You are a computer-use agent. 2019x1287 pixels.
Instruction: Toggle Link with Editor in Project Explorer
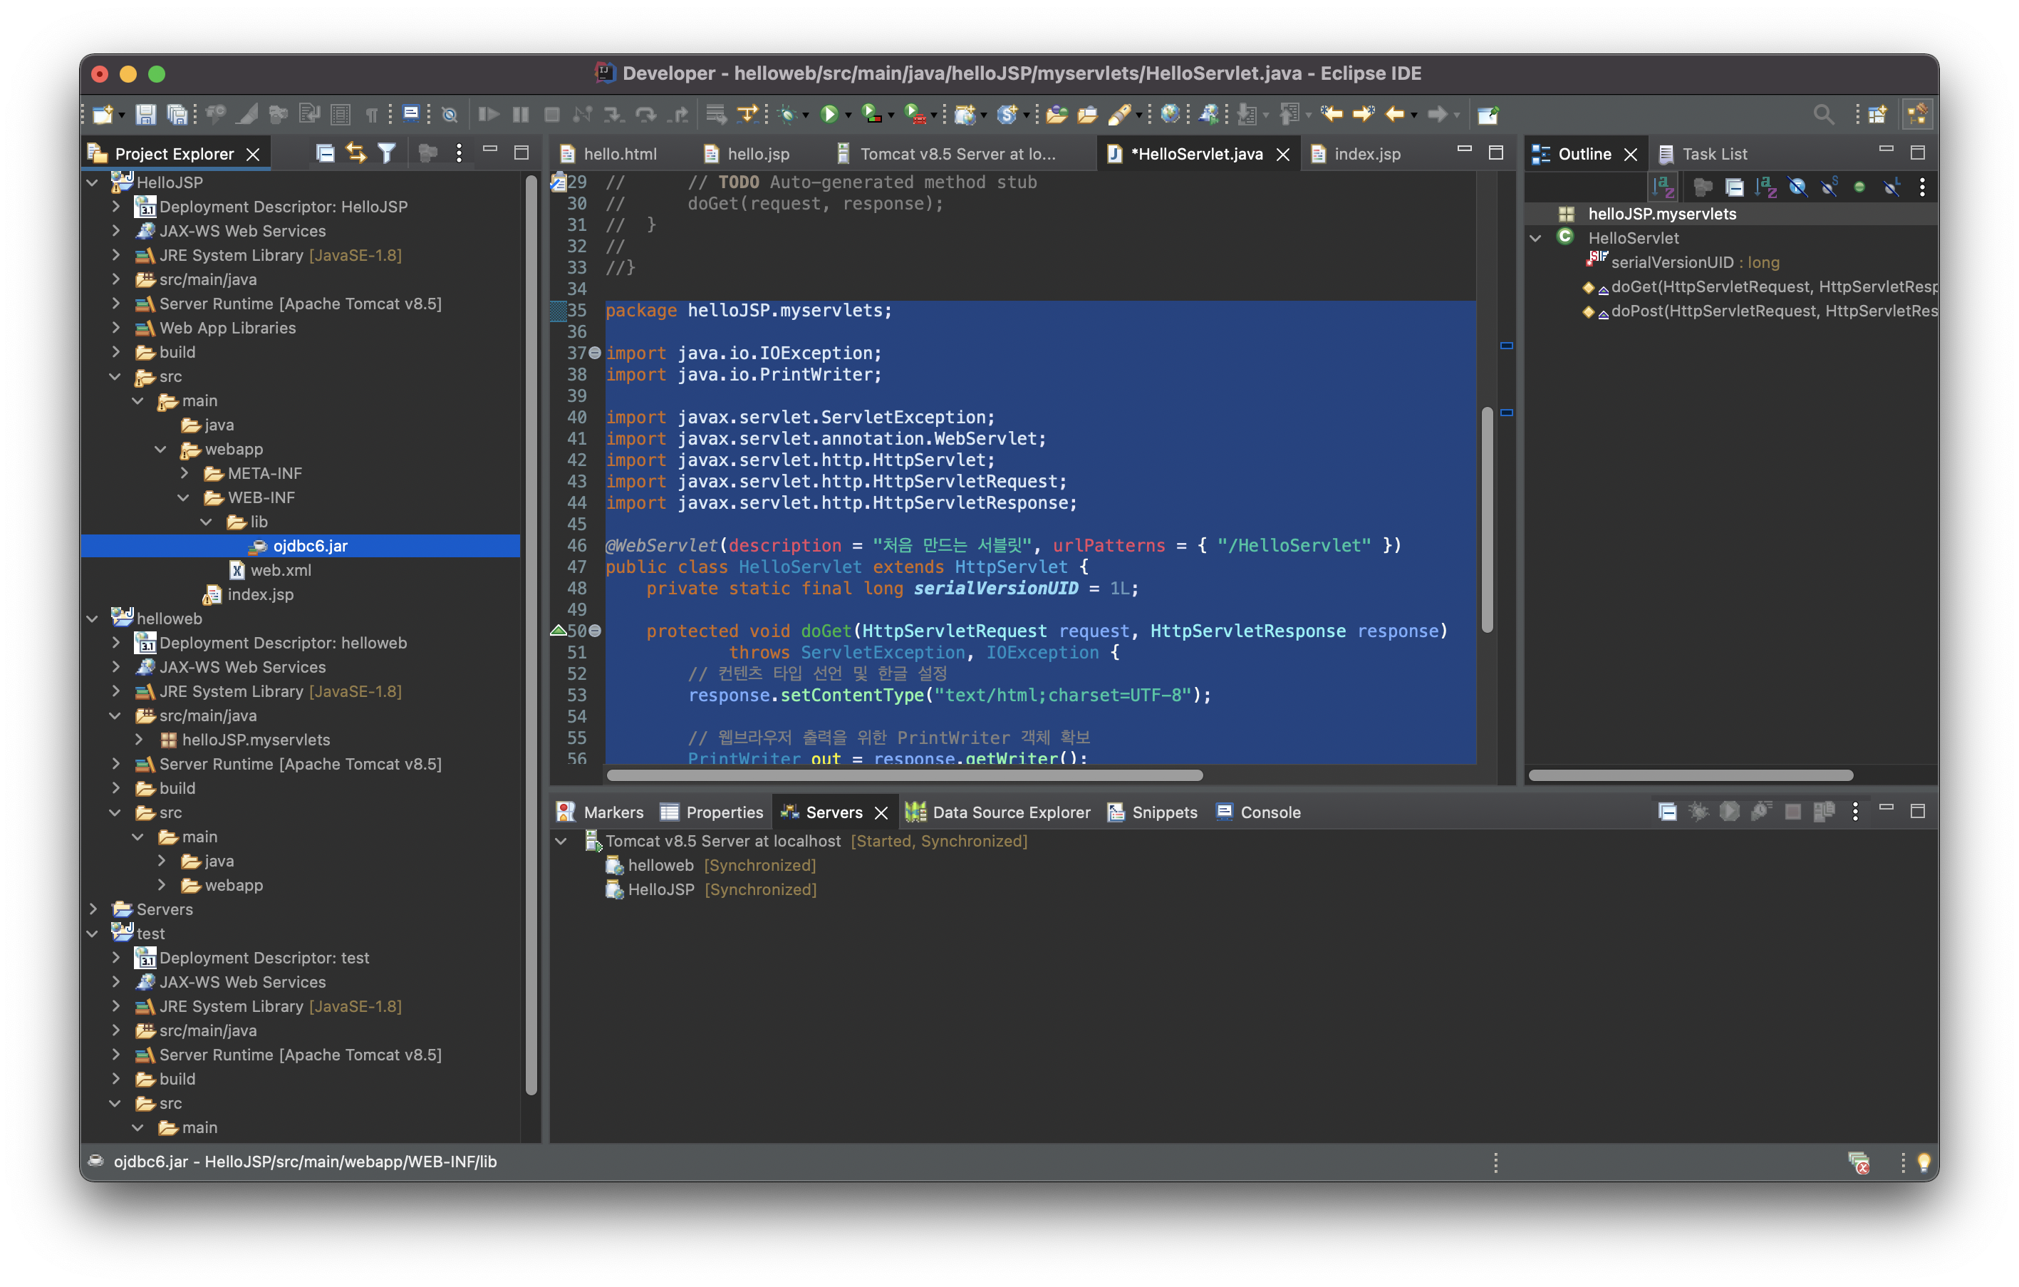click(356, 153)
